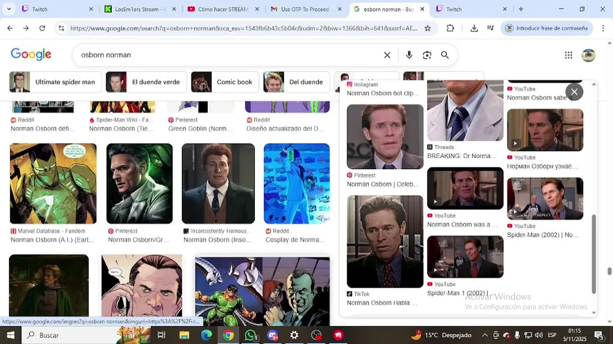Image resolution: width=613 pixels, height=344 pixels.
Task: Switch to Use OTP To Proceed tab
Action: [x=306, y=9]
